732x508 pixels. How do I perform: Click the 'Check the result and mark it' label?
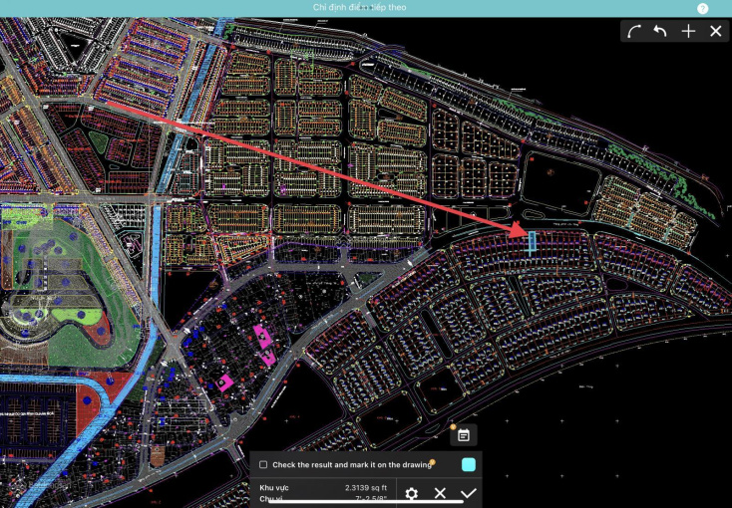coord(351,465)
